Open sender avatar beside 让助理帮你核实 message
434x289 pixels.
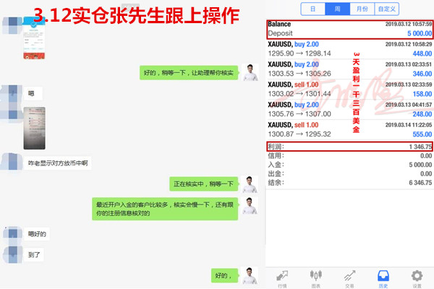click(x=250, y=72)
